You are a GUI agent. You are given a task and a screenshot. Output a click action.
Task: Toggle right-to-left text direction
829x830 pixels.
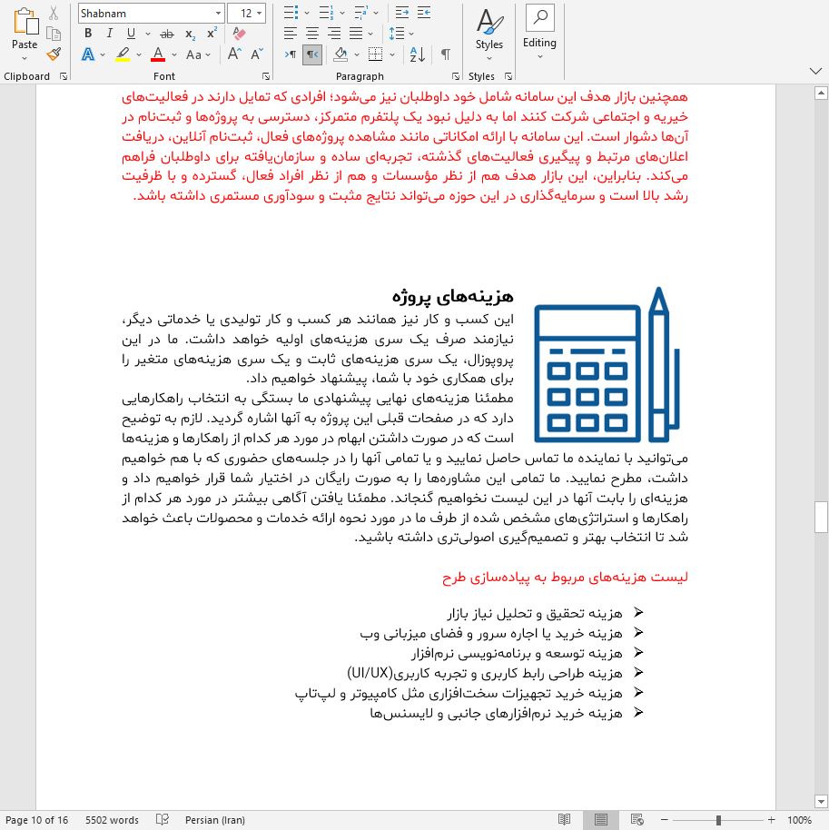[x=312, y=54]
